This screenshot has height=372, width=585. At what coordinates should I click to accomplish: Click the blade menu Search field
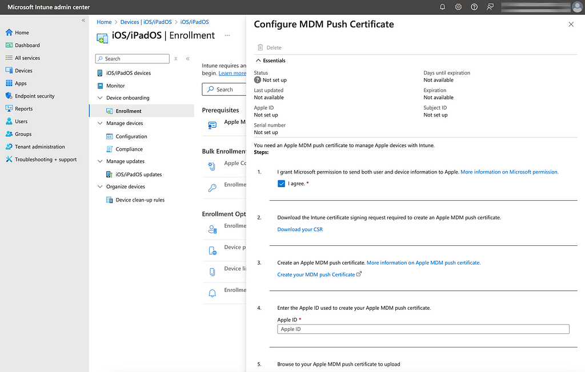coord(133,59)
